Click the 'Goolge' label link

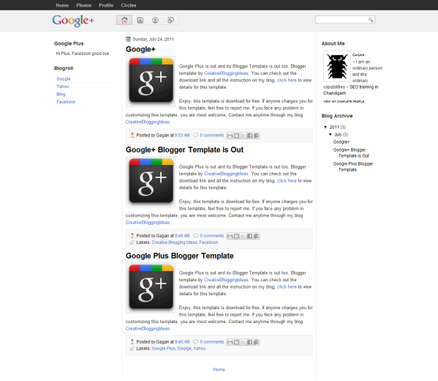tap(184, 349)
